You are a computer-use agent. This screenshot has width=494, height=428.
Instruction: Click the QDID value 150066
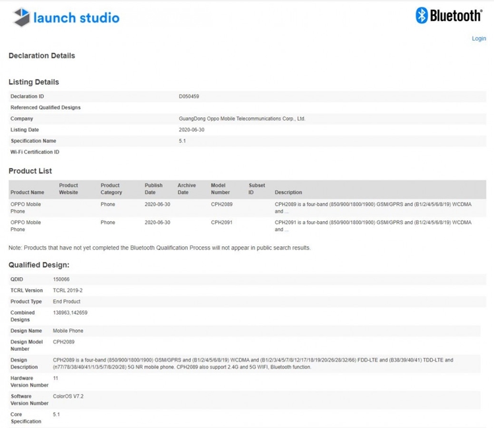click(61, 279)
